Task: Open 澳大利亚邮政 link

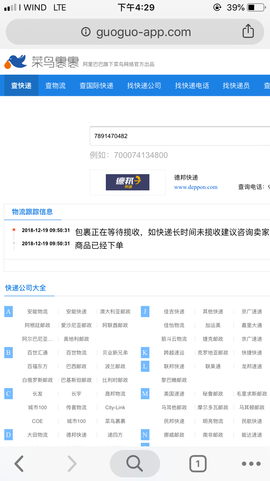Action: (115, 312)
